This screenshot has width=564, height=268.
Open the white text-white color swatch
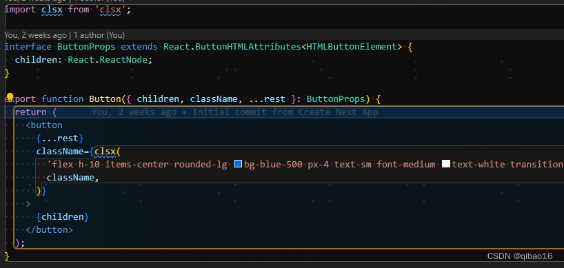click(446, 164)
